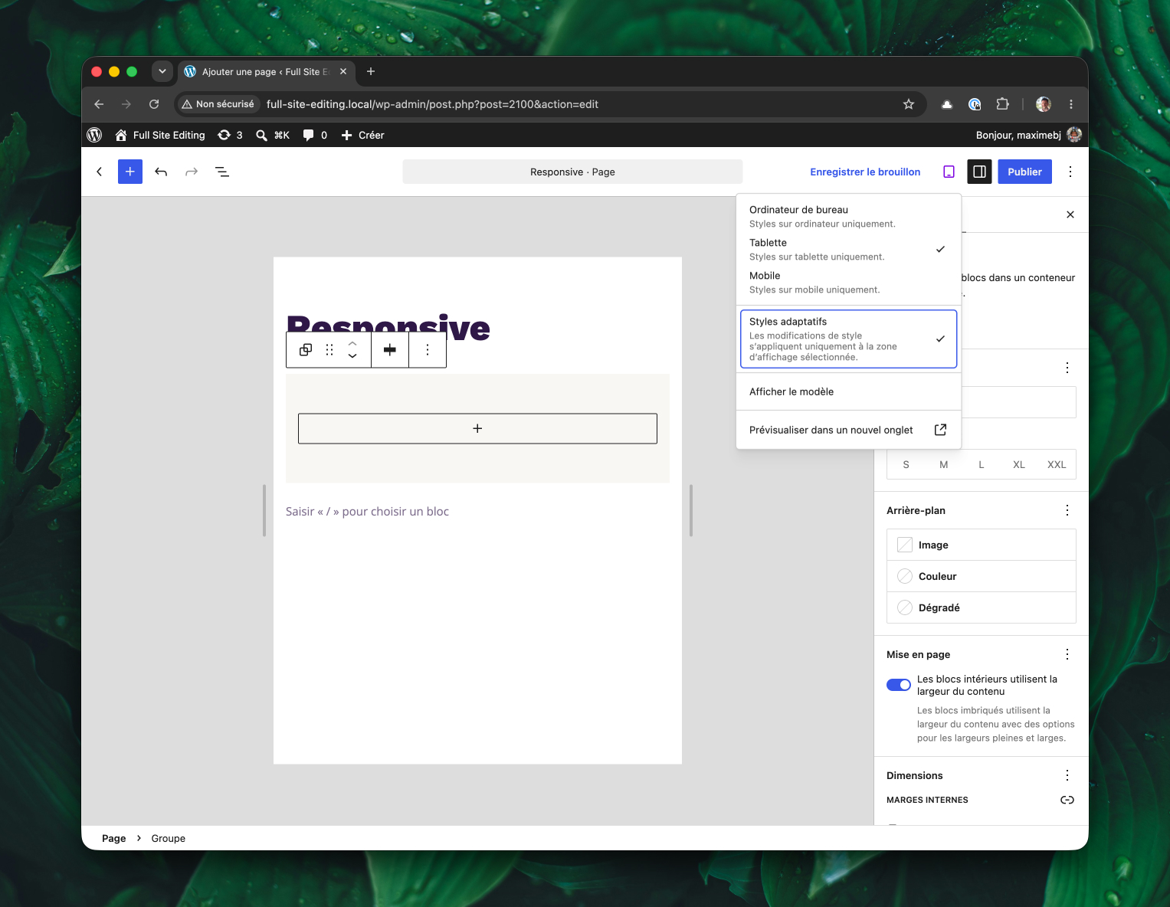This screenshot has width=1170, height=907.
Task: Reload the browser page
Action: 154,104
